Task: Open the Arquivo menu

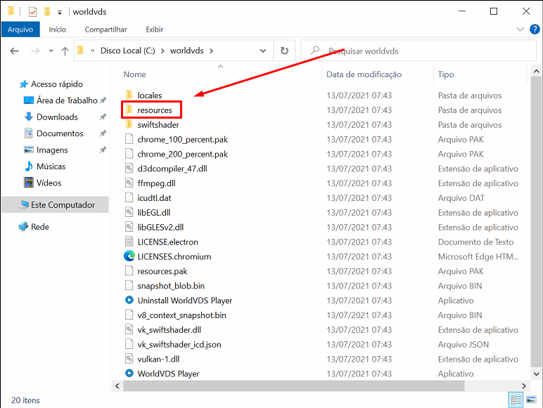Action: click(x=20, y=29)
